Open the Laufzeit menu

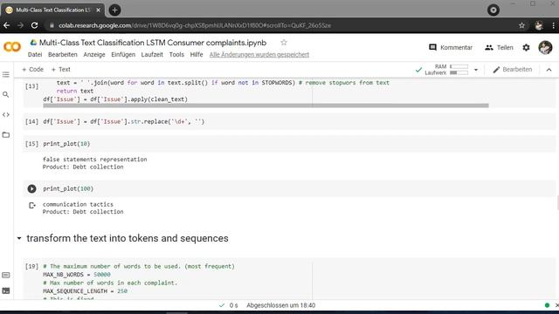(152, 54)
